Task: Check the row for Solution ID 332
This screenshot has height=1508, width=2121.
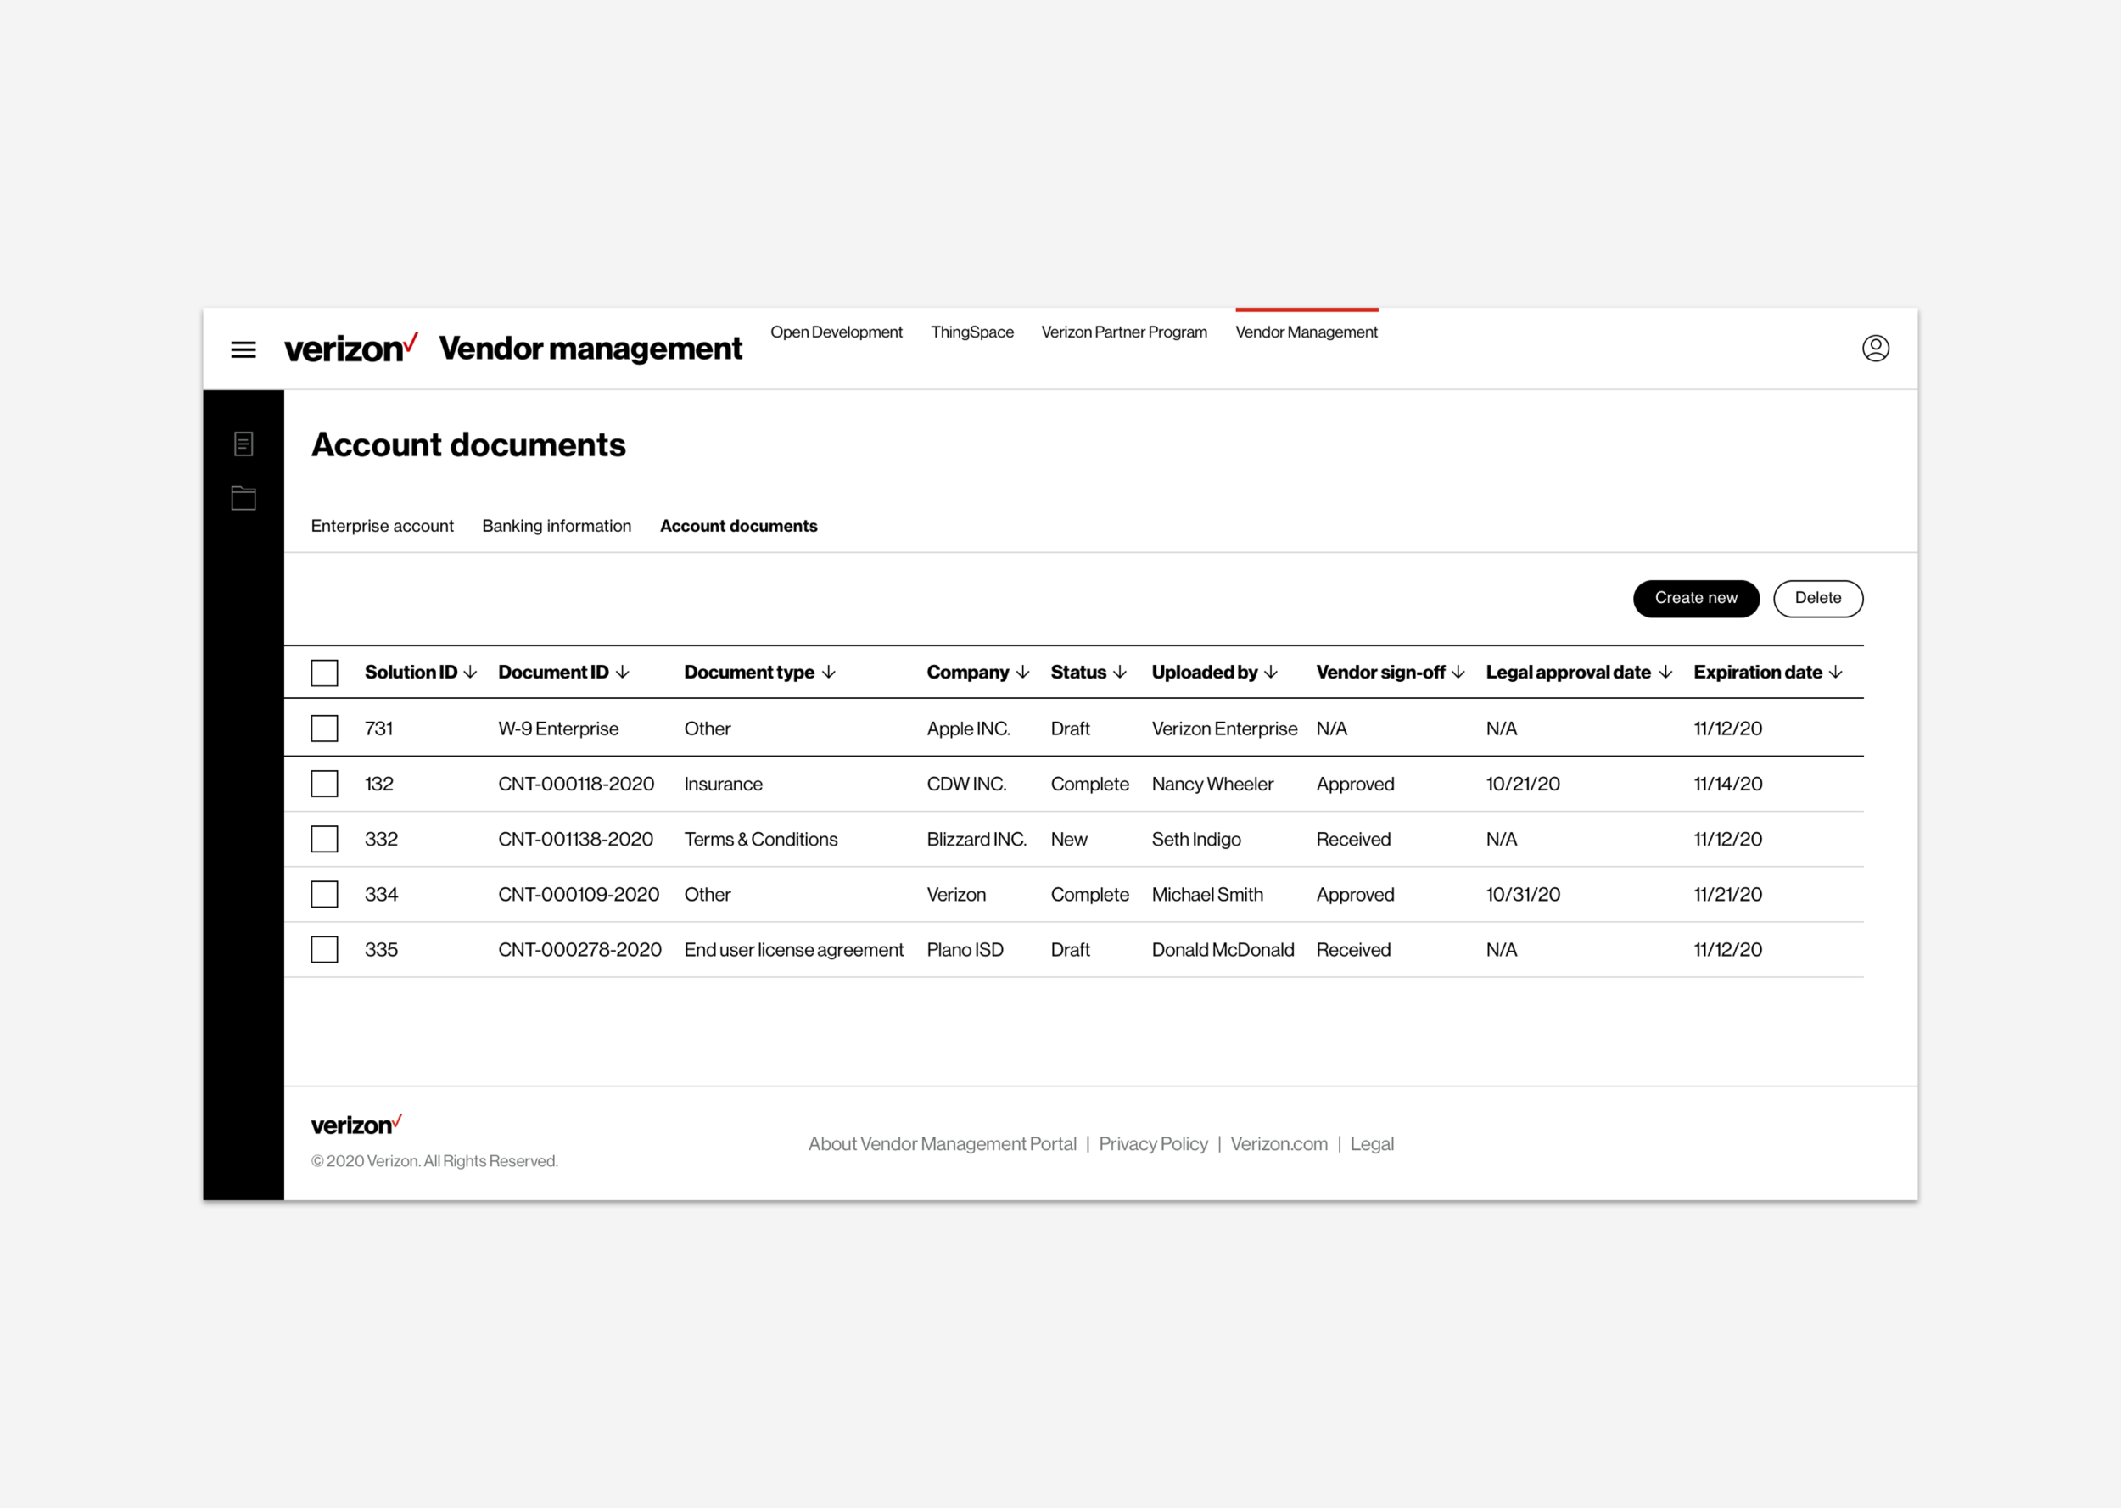Action: [x=324, y=839]
